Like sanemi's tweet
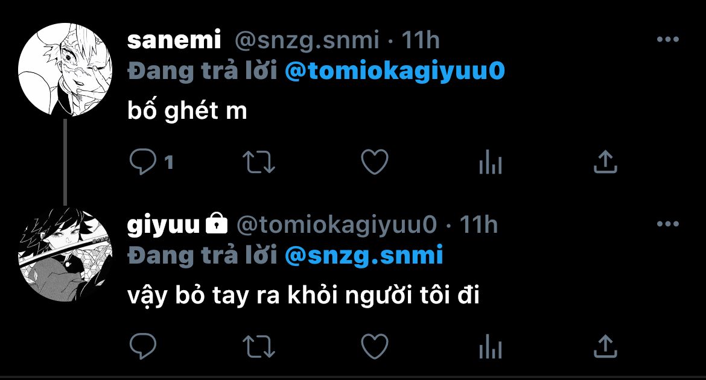Screen dimensions: 706x380 [374, 162]
